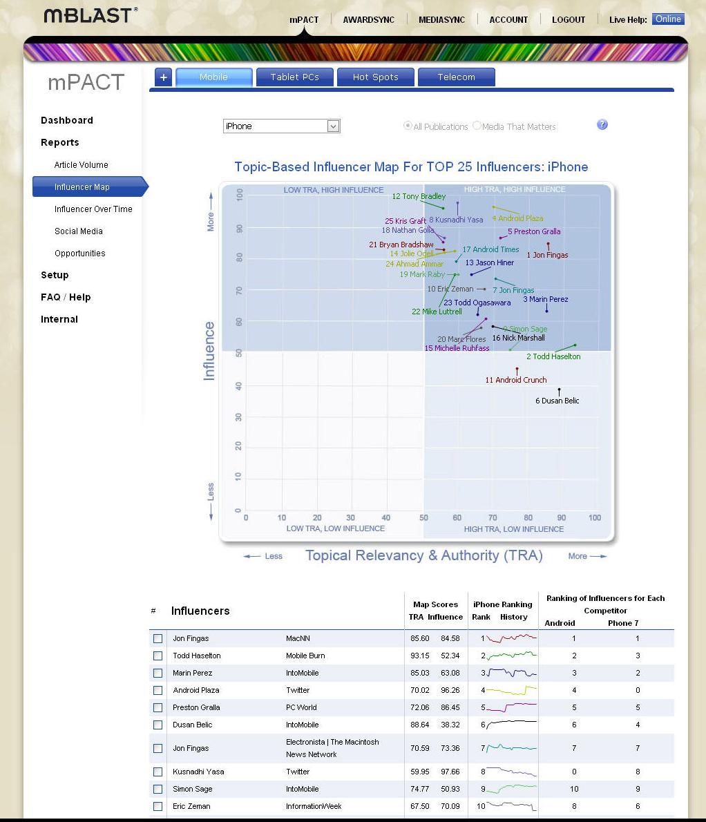Click the Android Crunch map marker
Screen dimensions: 706x822
pyautogui.click(x=517, y=369)
